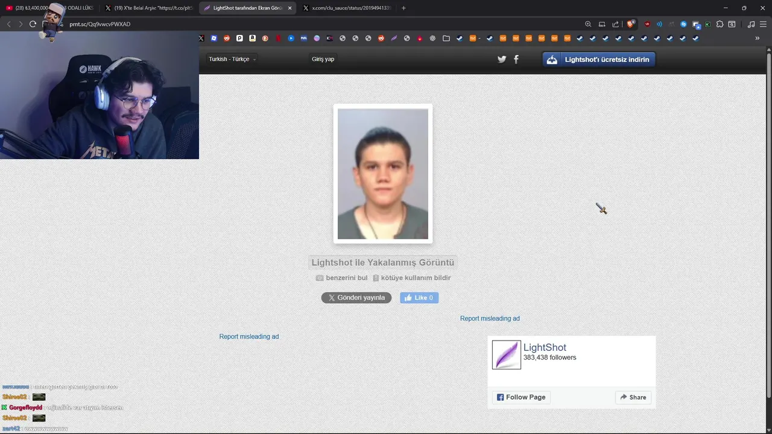
Task: Open the Turkish - Türkçe language dropdown
Action: click(232, 59)
